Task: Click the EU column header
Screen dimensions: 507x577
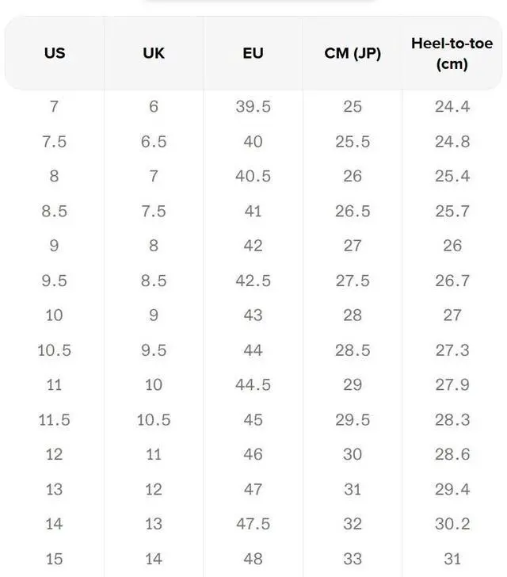Action: pyautogui.click(x=253, y=54)
